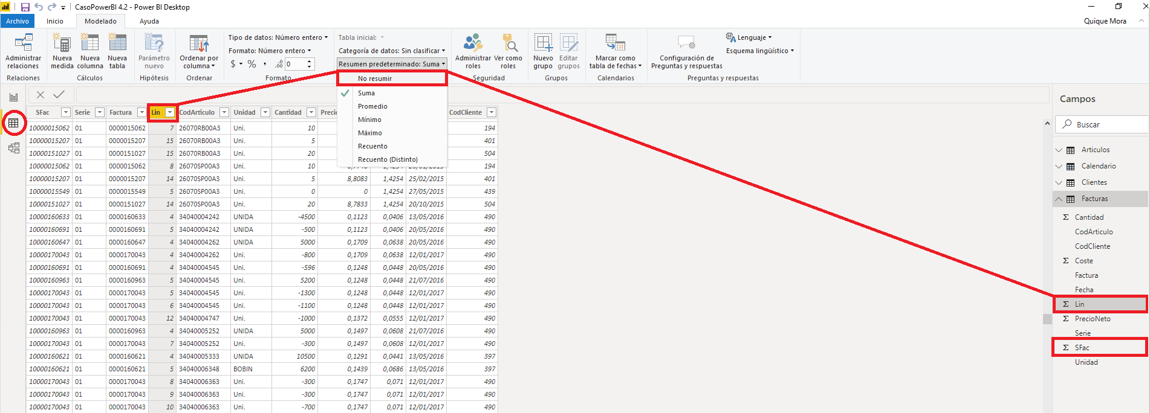
Task: Choose Promedio summarization option
Action: pyautogui.click(x=392, y=106)
